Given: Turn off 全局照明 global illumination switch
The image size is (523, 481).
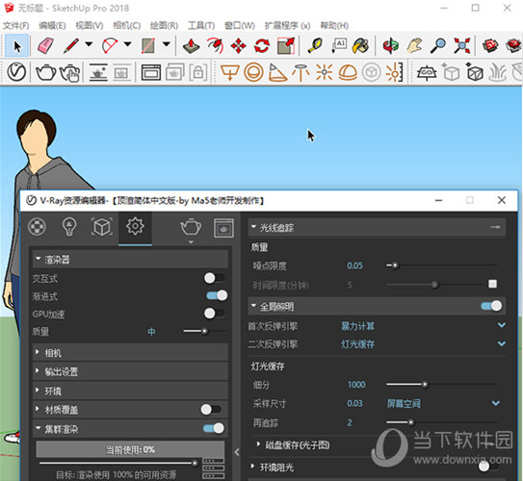Looking at the screenshot, I should [491, 306].
